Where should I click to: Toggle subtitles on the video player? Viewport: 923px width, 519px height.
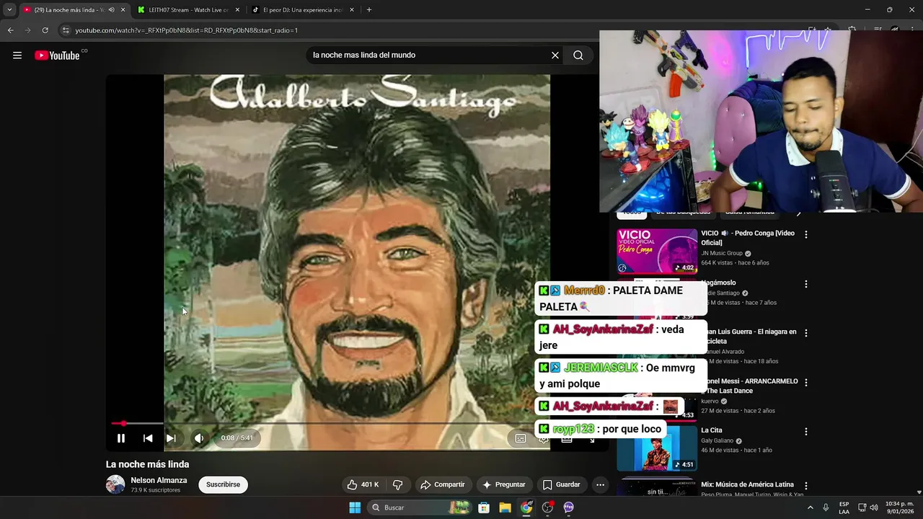521,438
